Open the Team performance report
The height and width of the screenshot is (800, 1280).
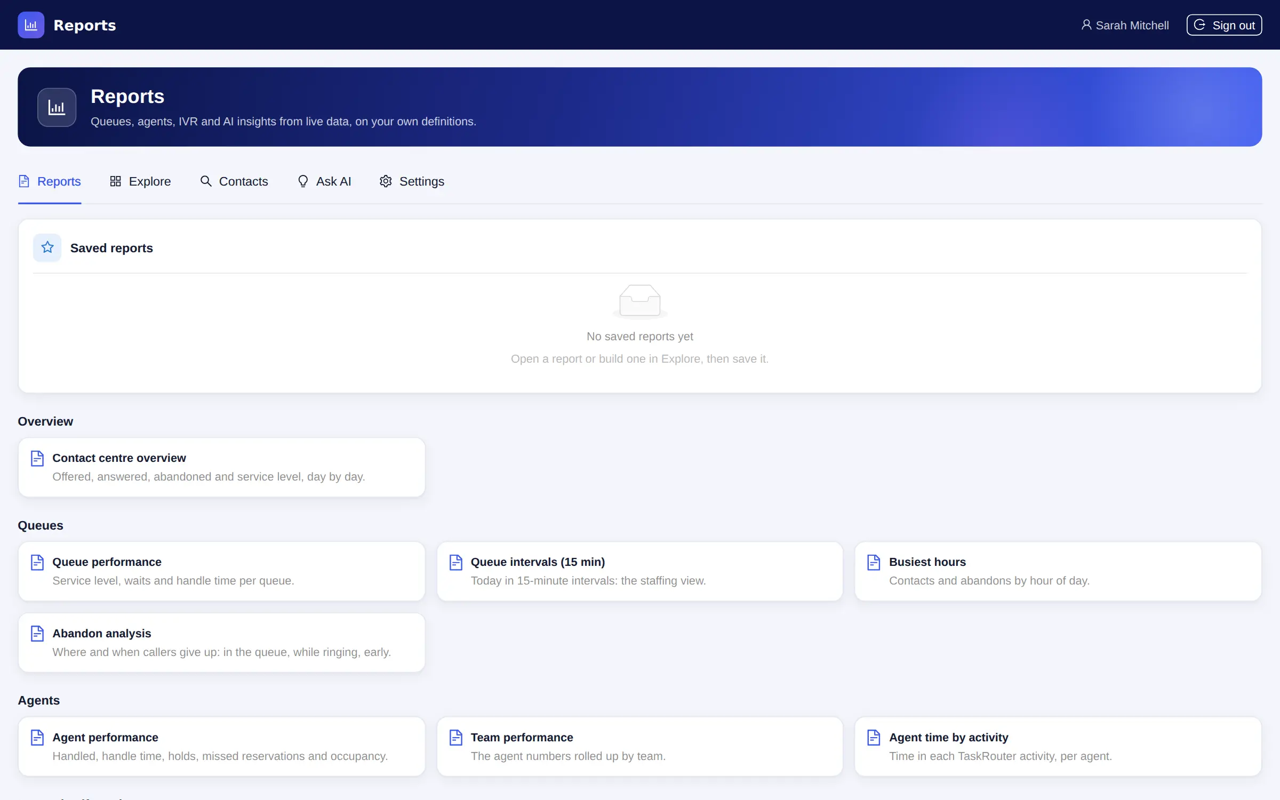[640, 747]
